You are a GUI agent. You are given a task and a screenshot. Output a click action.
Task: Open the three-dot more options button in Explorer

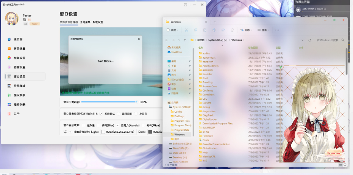coord(277,30)
